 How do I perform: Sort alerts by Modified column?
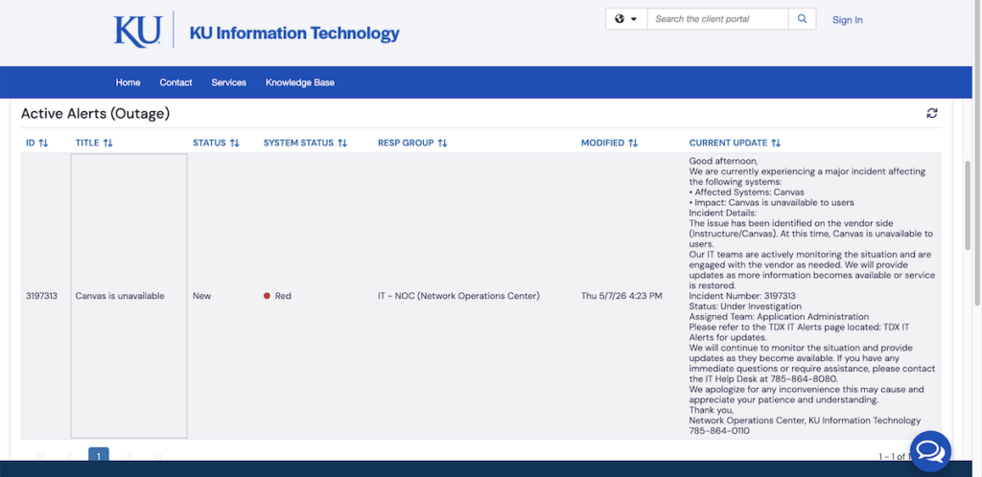coord(609,143)
